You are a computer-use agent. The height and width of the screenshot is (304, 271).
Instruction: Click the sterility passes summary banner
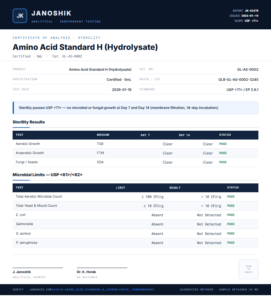point(135,108)
